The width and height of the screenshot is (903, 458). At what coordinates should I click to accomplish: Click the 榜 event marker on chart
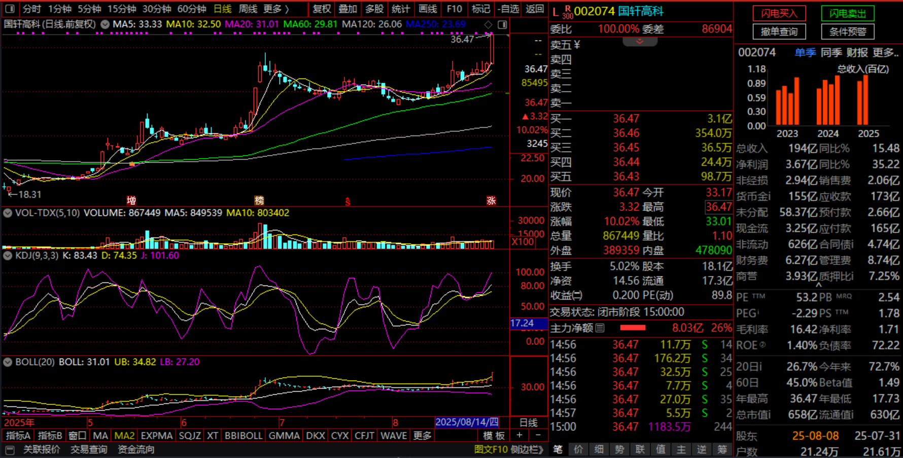click(x=259, y=200)
